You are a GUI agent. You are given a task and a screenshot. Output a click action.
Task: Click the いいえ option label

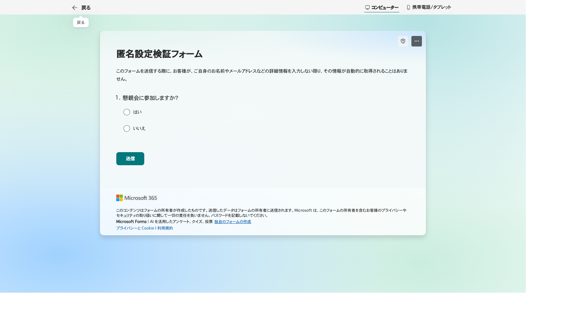pos(139,129)
